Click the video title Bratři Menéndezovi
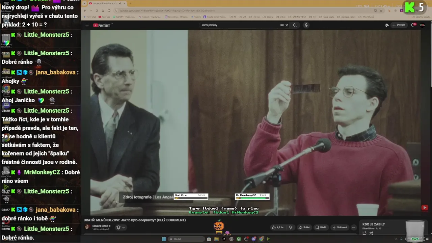Image resolution: width=432 pixels, height=243 pixels. tap(135, 220)
